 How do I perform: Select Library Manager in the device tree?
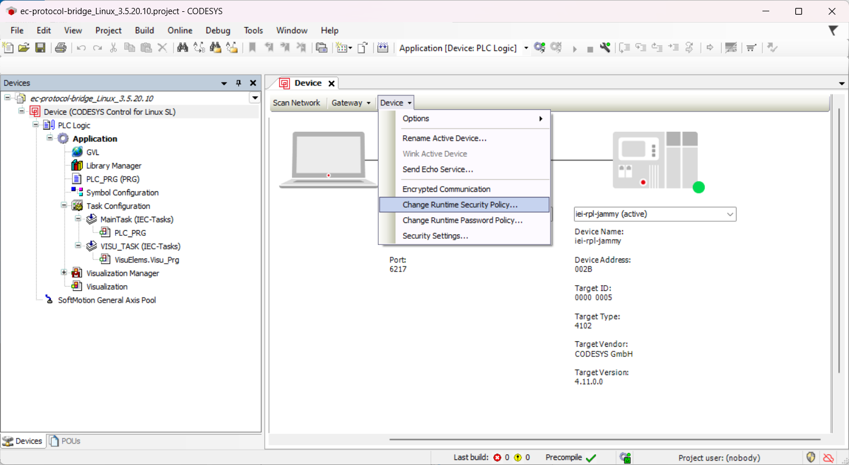pyautogui.click(x=113, y=166)
